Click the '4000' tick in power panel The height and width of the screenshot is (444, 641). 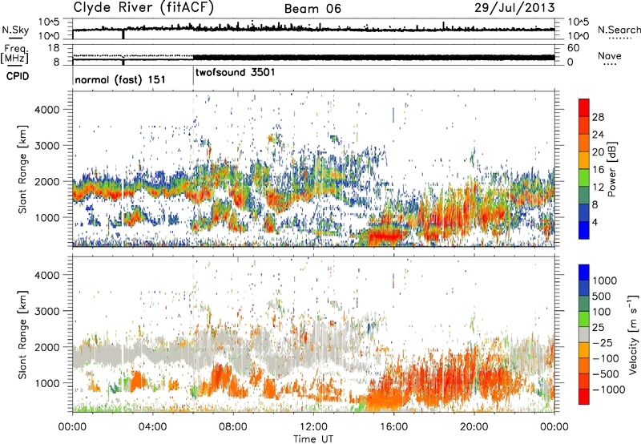[x=46, y=109]
